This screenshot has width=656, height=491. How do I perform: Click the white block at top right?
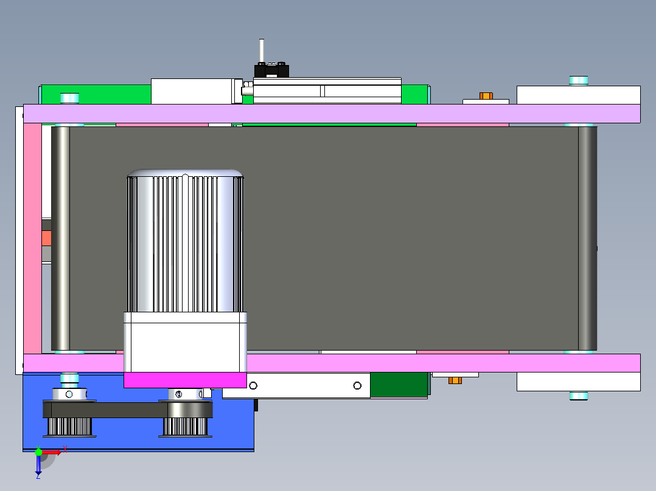tap(579, 95)
